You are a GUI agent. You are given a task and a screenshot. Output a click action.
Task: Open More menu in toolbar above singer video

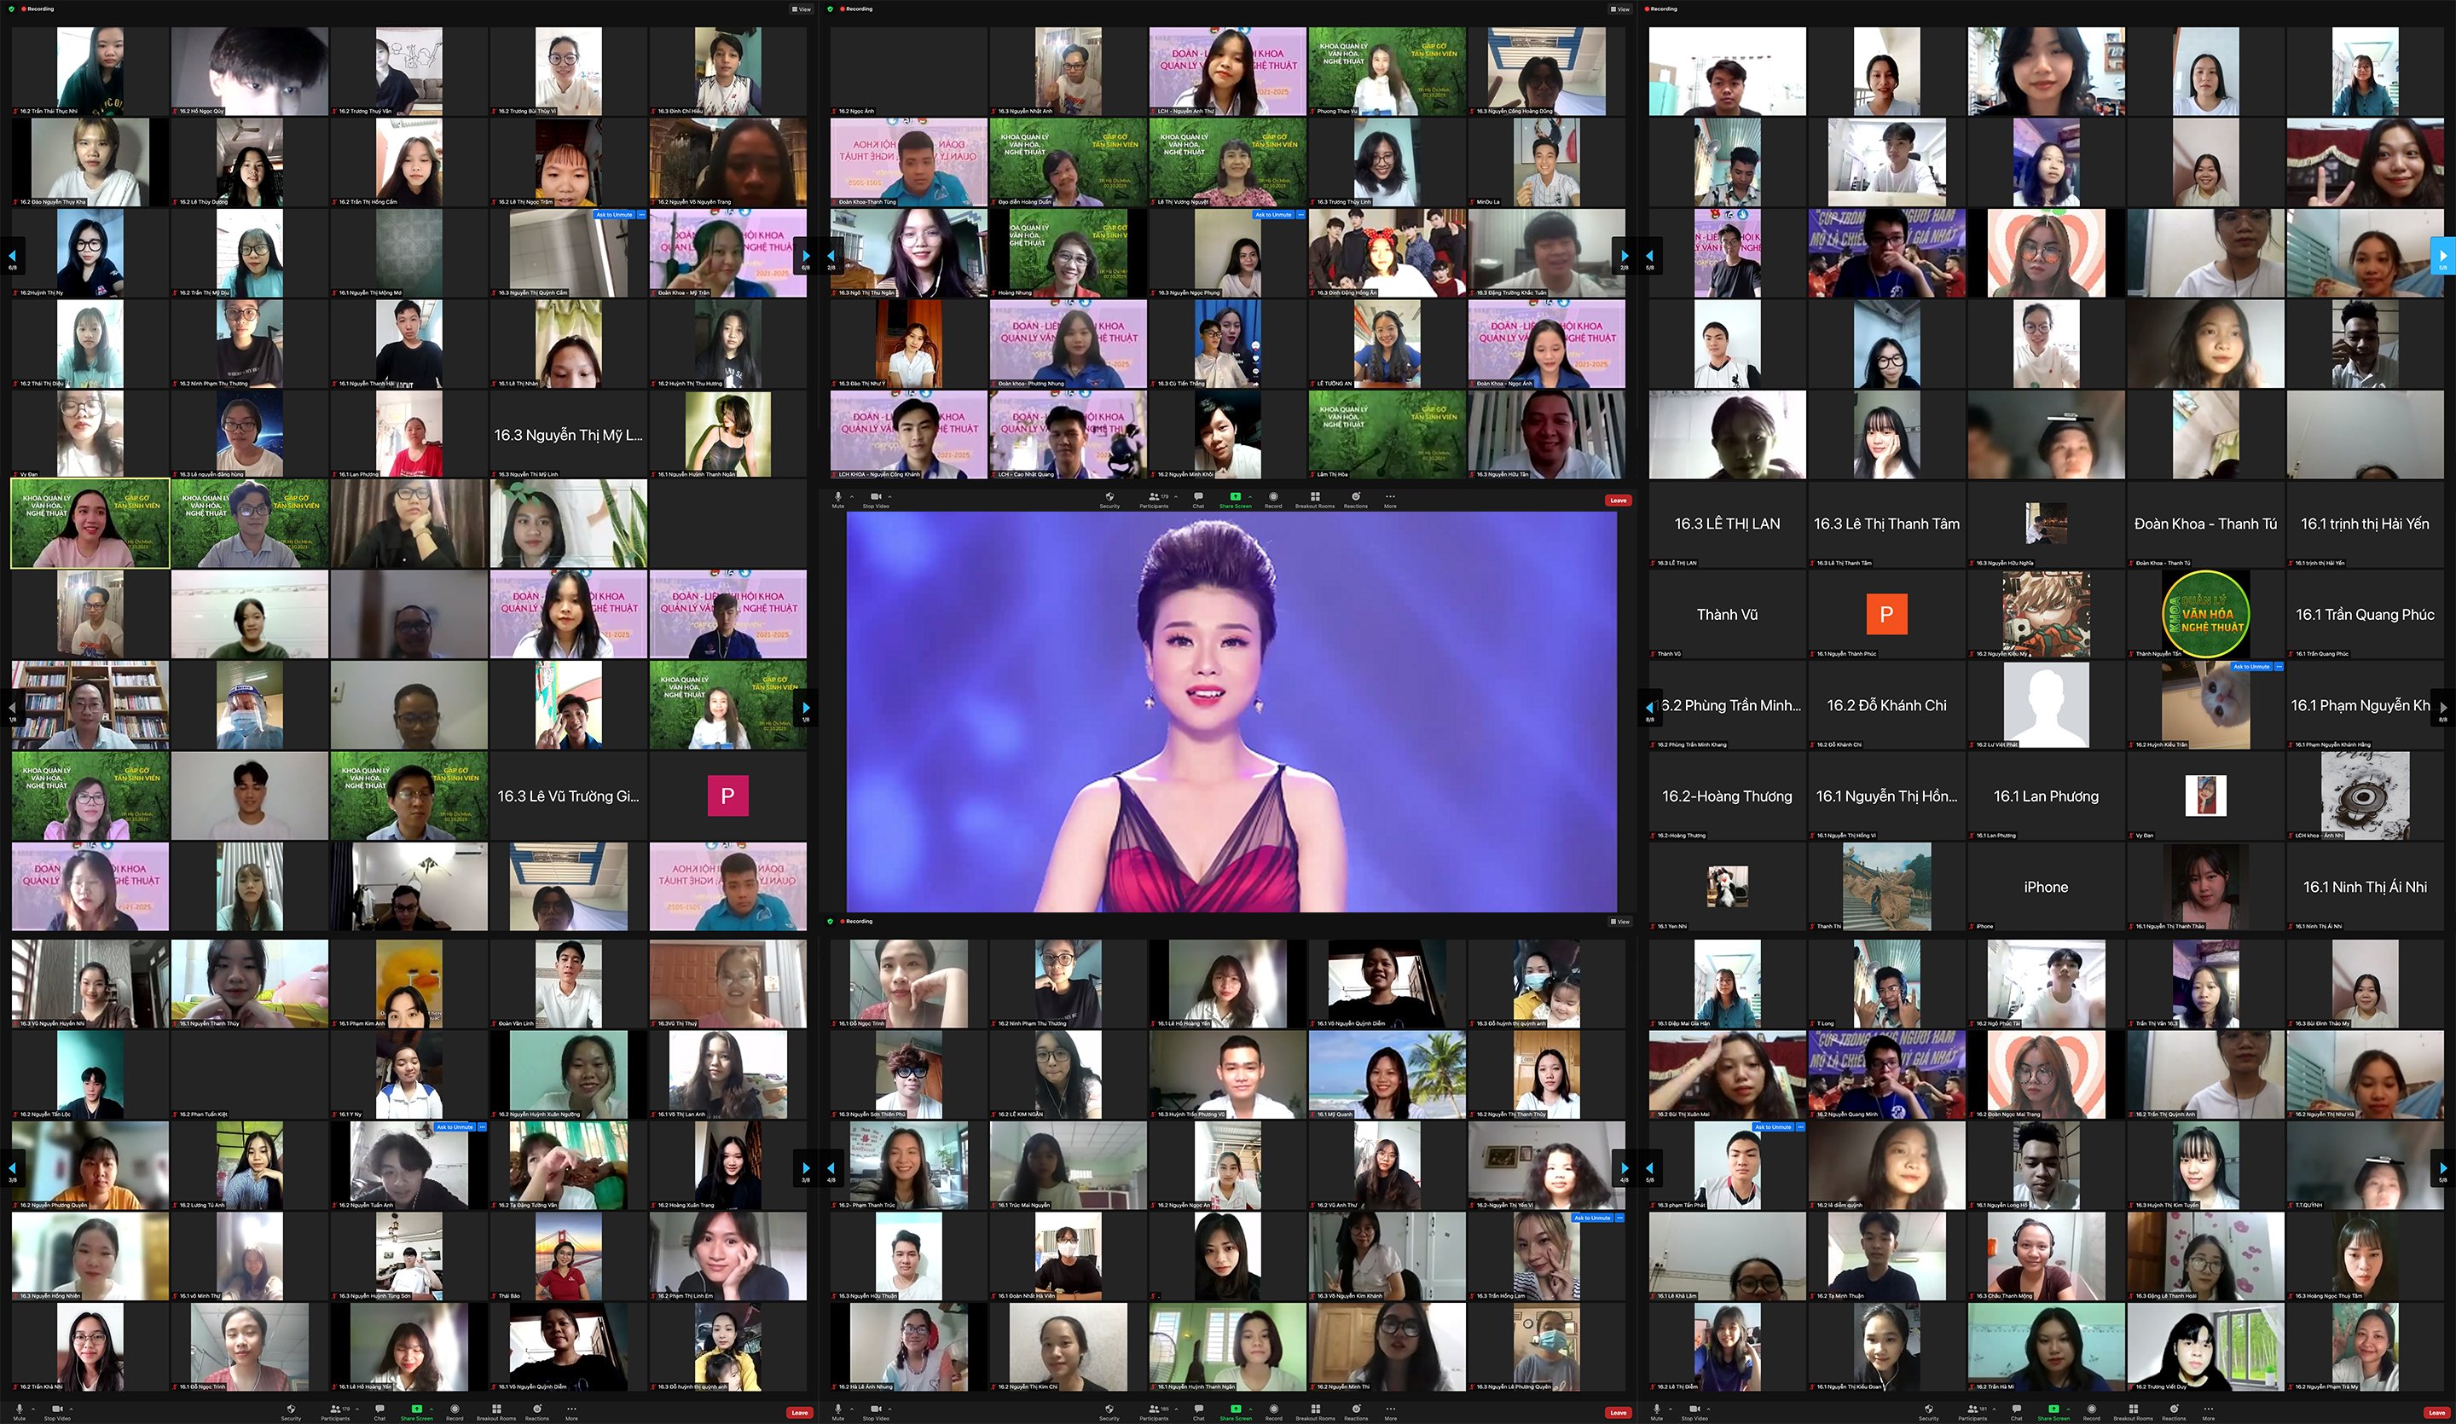[1390, 498]
